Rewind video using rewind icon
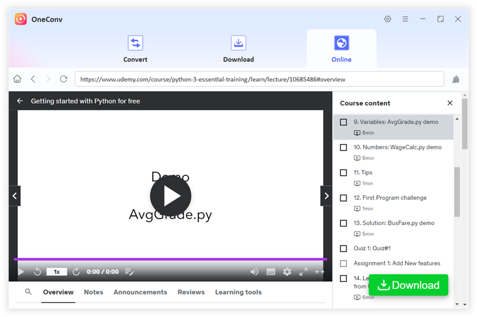This screenshot has height=317, width=477. [37, 272]
